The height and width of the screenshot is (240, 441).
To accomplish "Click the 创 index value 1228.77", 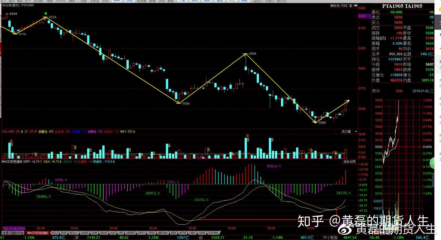I will click(x=217, y=237).
